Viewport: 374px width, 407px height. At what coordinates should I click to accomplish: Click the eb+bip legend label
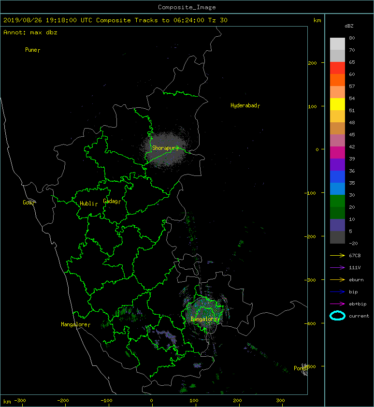coord(358,304)
